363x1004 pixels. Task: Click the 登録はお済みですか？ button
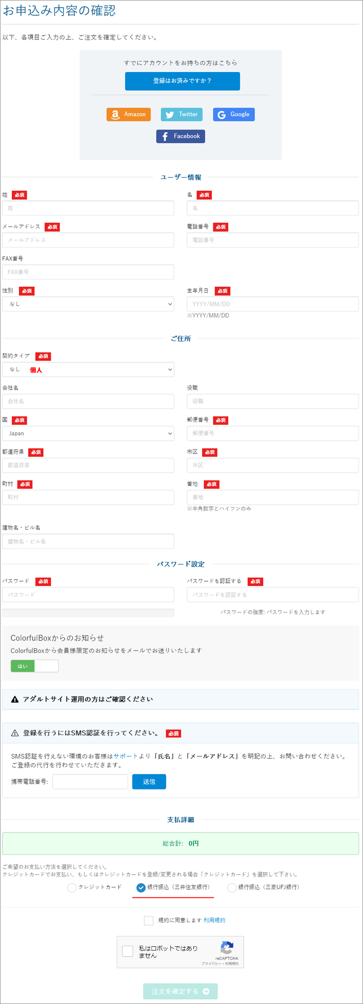(x=182, y=81)
